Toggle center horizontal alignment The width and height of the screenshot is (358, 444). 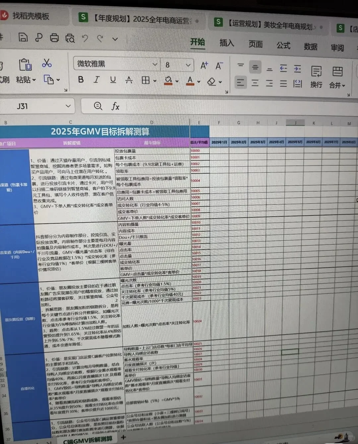click(255, 83)
